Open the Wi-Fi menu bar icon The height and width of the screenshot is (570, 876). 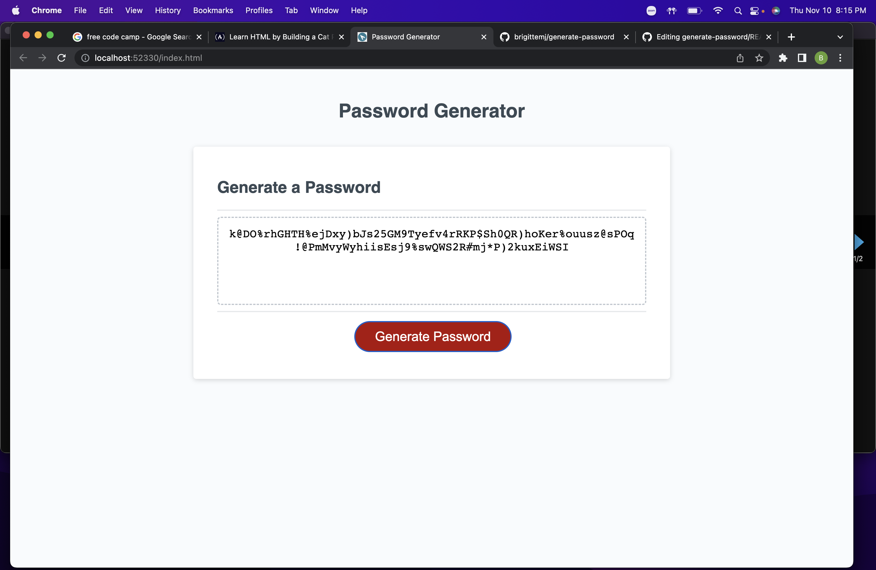pyautogui.click(x=718, y=10)
